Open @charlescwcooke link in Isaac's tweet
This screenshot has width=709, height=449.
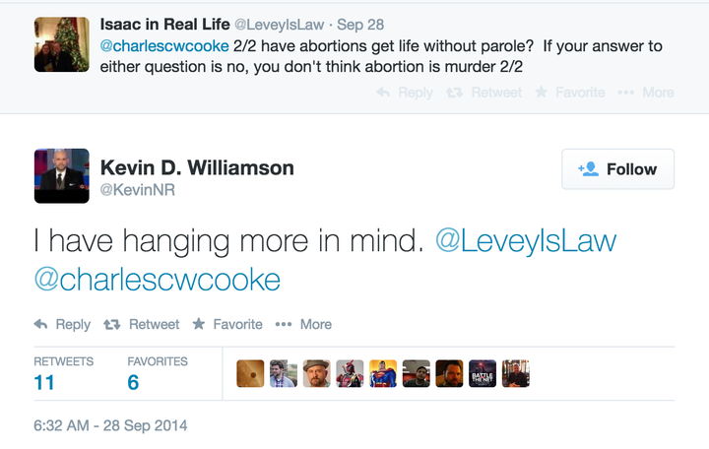(x=164, y=46)
